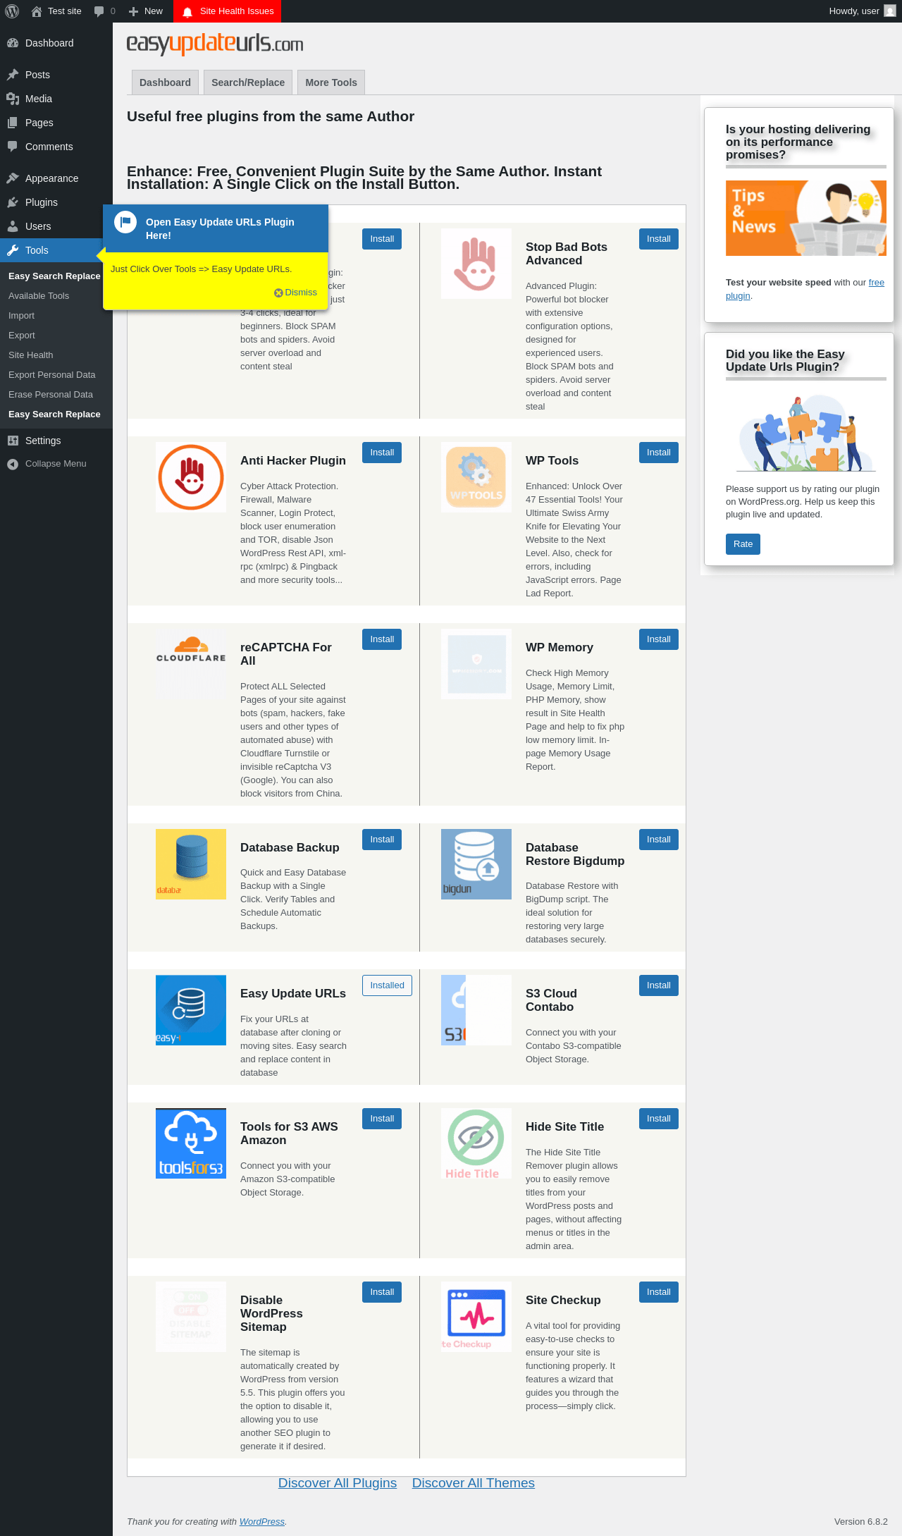Image resolution: width=902 pixels, height=1536 pixels.
Task: Open the Discover All Themes link
Action: click(x=474, y=1483)
